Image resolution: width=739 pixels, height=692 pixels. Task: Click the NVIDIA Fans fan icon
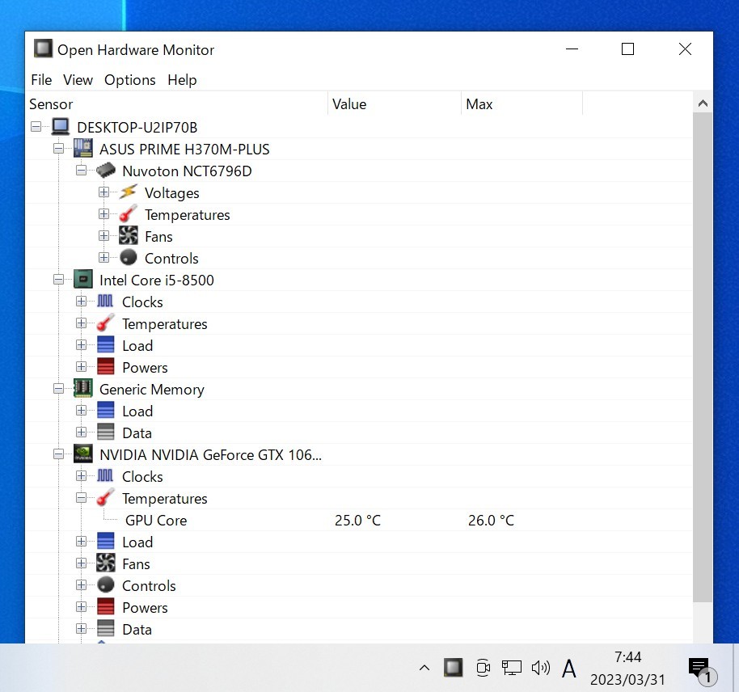(x=106, y=563)
